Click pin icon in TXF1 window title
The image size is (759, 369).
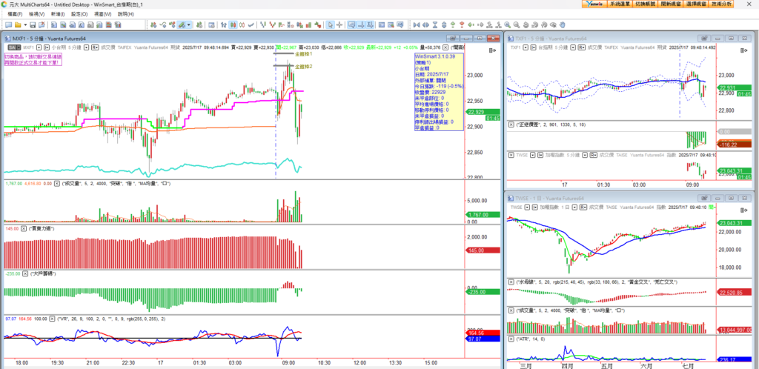pyautogui.click(x=704, y=39)
